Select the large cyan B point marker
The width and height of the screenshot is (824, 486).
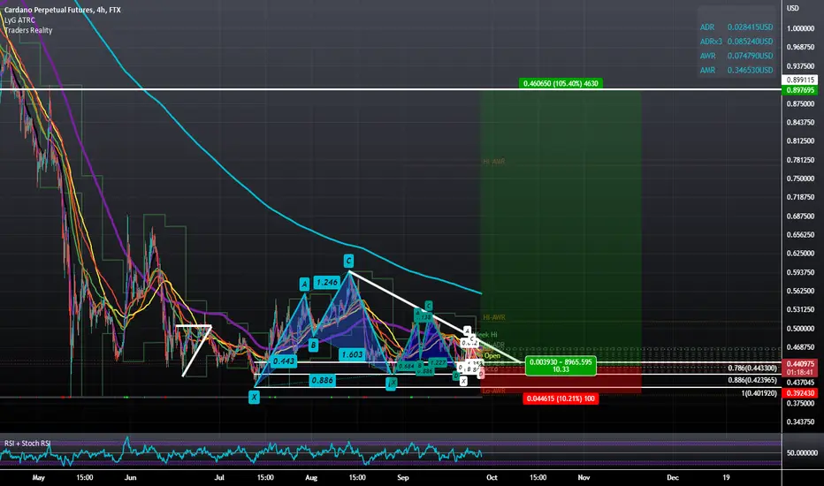tap(313, 346)
